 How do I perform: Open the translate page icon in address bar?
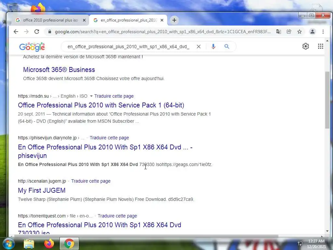[278, 32]
